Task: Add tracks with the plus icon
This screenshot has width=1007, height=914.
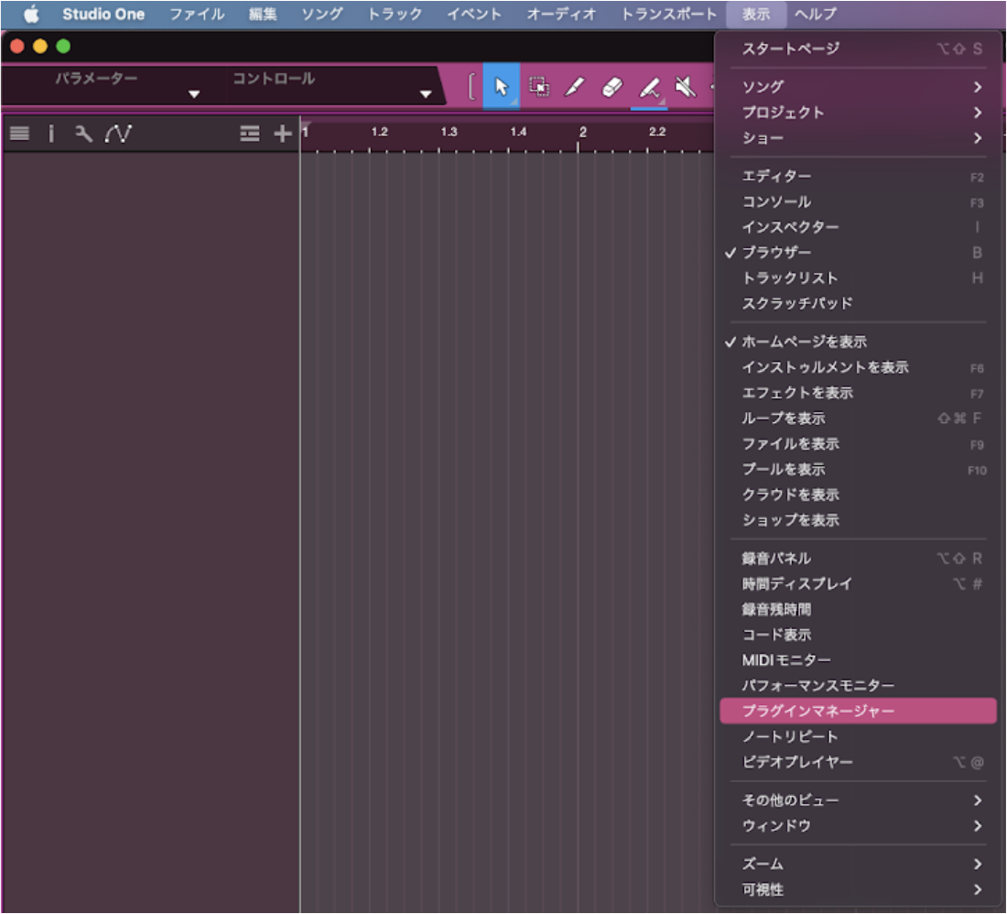Action: point(283,134)
